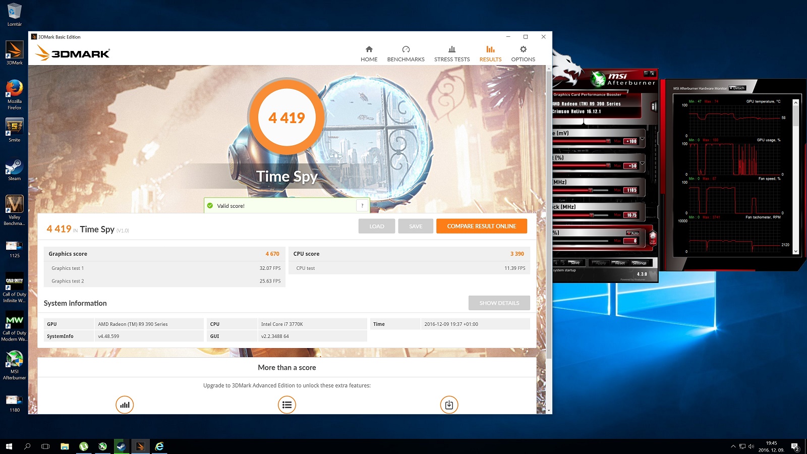Click SHOW DETAILS for system information

pos(499,303)
